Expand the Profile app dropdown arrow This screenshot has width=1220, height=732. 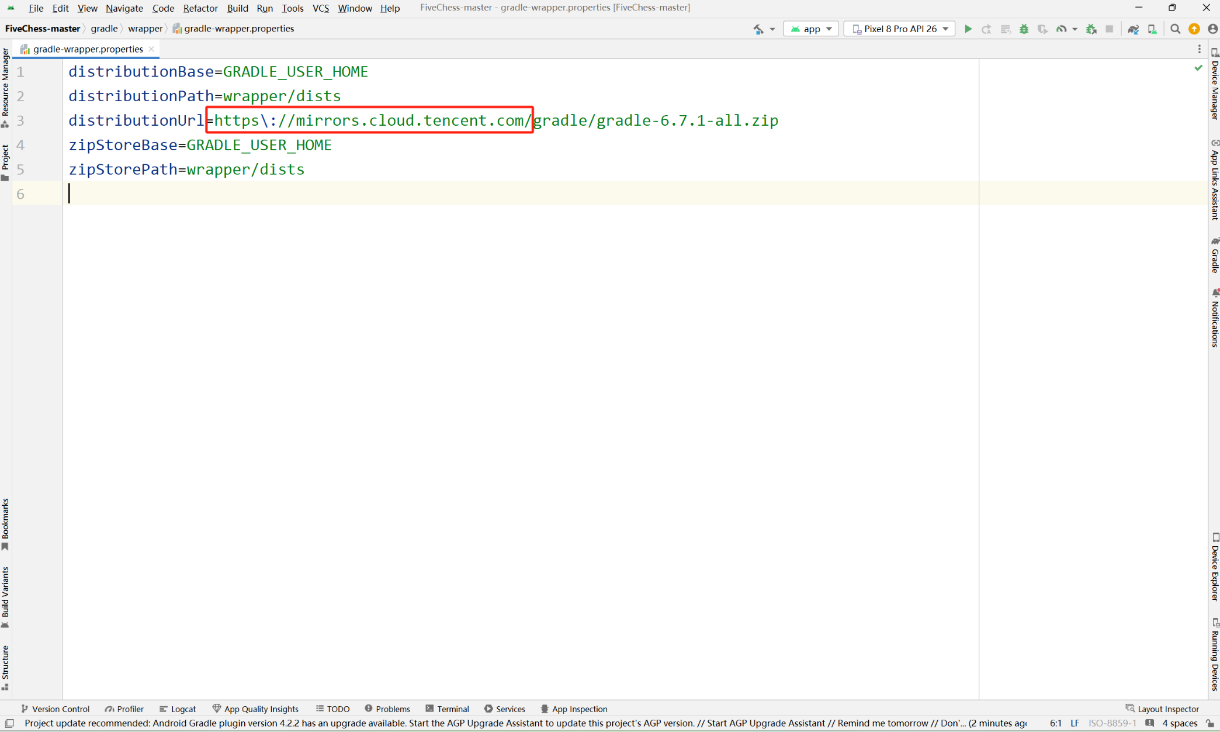coord(1075,29)
